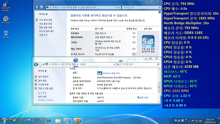Show hidden tray icons with the up arrow
Screen dimensions: 220x124
coord(189,121)
